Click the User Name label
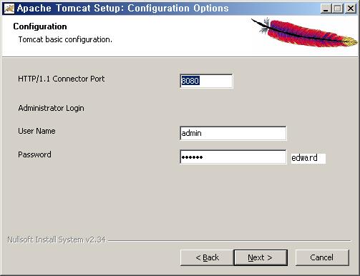The width and height of the screenshot is (360, 276). click(37, 131)
